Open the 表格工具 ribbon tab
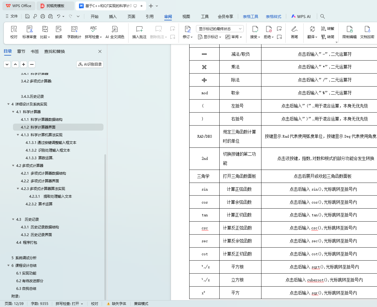This screenshot has width=377, height=307. pos(251,17)
